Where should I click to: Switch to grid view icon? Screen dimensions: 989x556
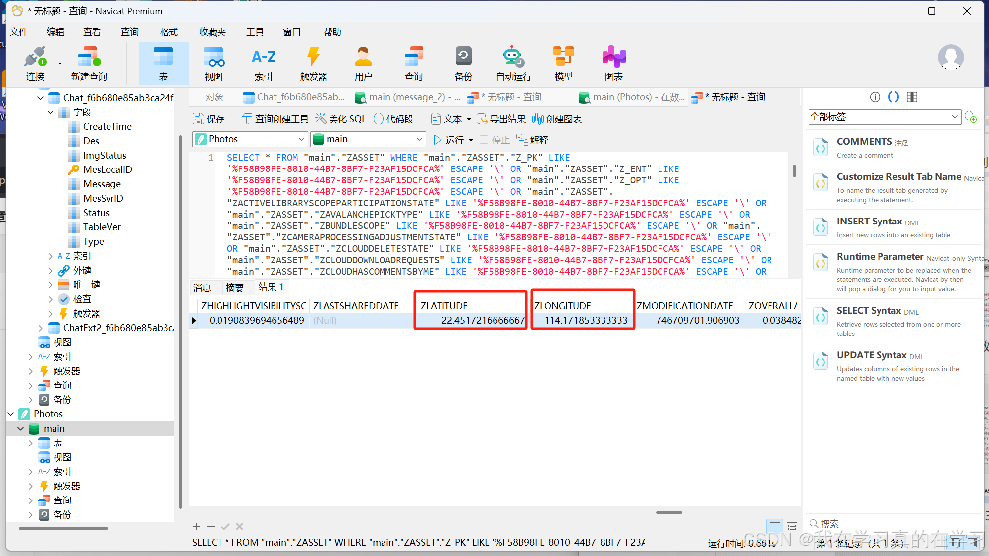tap(775, 527)
